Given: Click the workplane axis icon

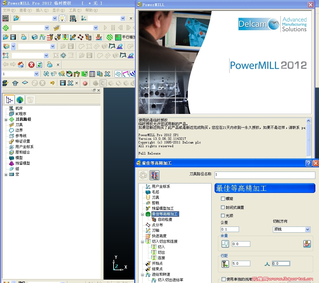Looking at the screenshot, I should [84, 18].
